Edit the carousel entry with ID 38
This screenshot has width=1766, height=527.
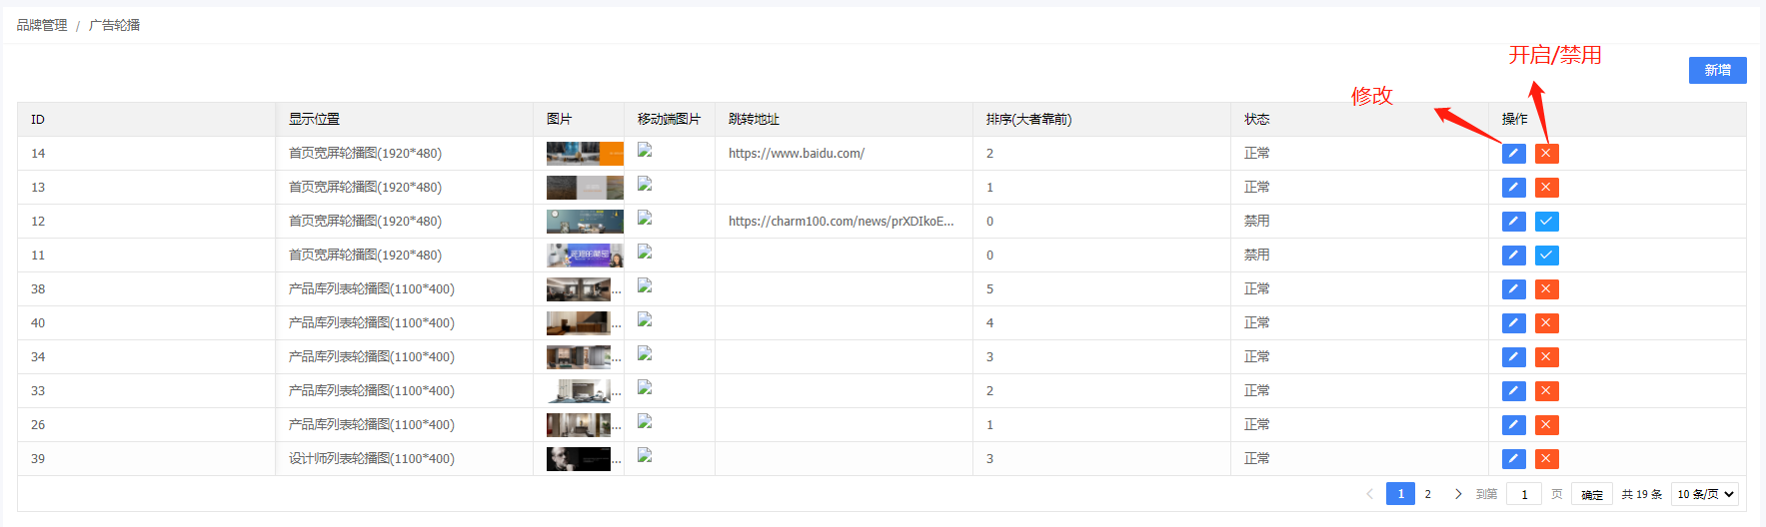pyautogui.click(x=1513, y=289)
